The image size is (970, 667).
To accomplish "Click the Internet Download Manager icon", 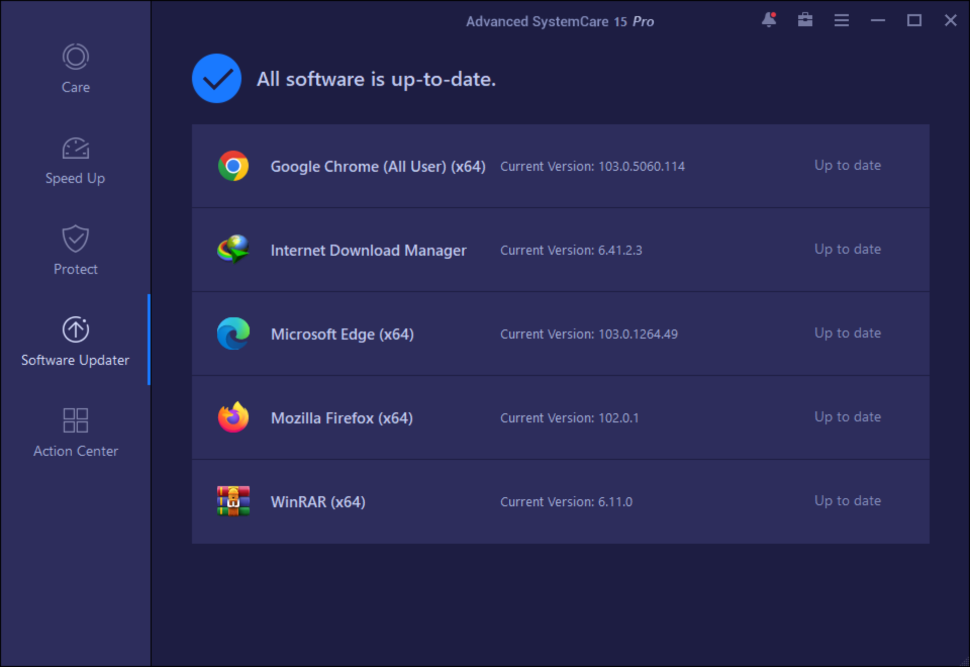I will pyautogui.click(x=233, y=249).
